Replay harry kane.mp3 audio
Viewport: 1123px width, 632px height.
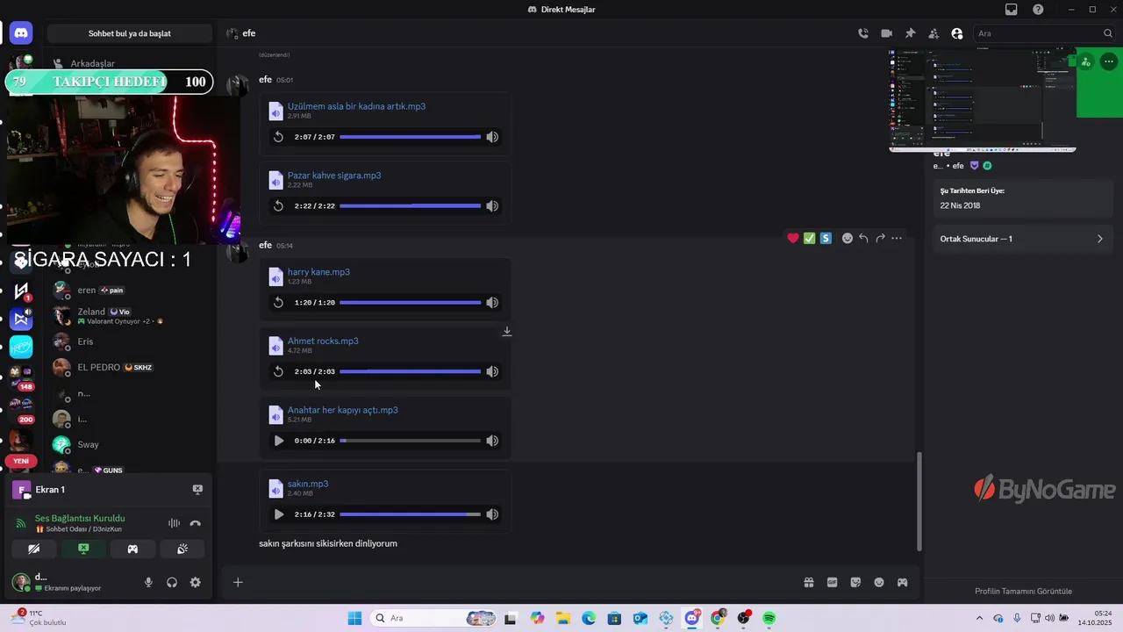click(278, 303)
